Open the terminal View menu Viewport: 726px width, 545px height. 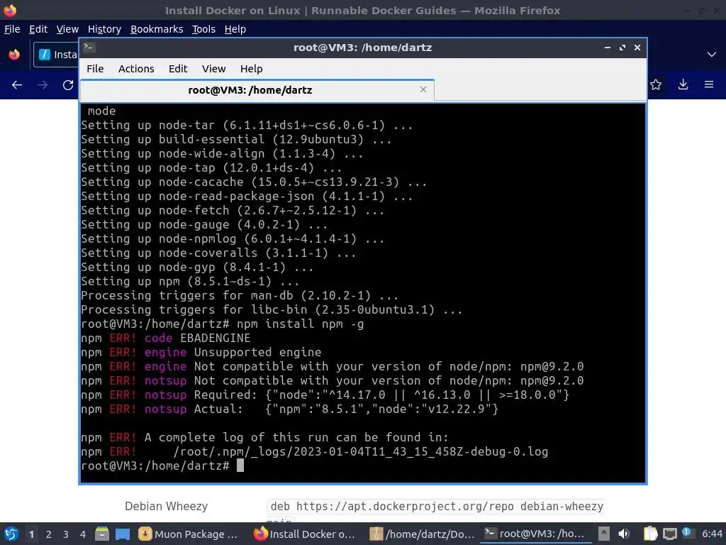point(213,69)
